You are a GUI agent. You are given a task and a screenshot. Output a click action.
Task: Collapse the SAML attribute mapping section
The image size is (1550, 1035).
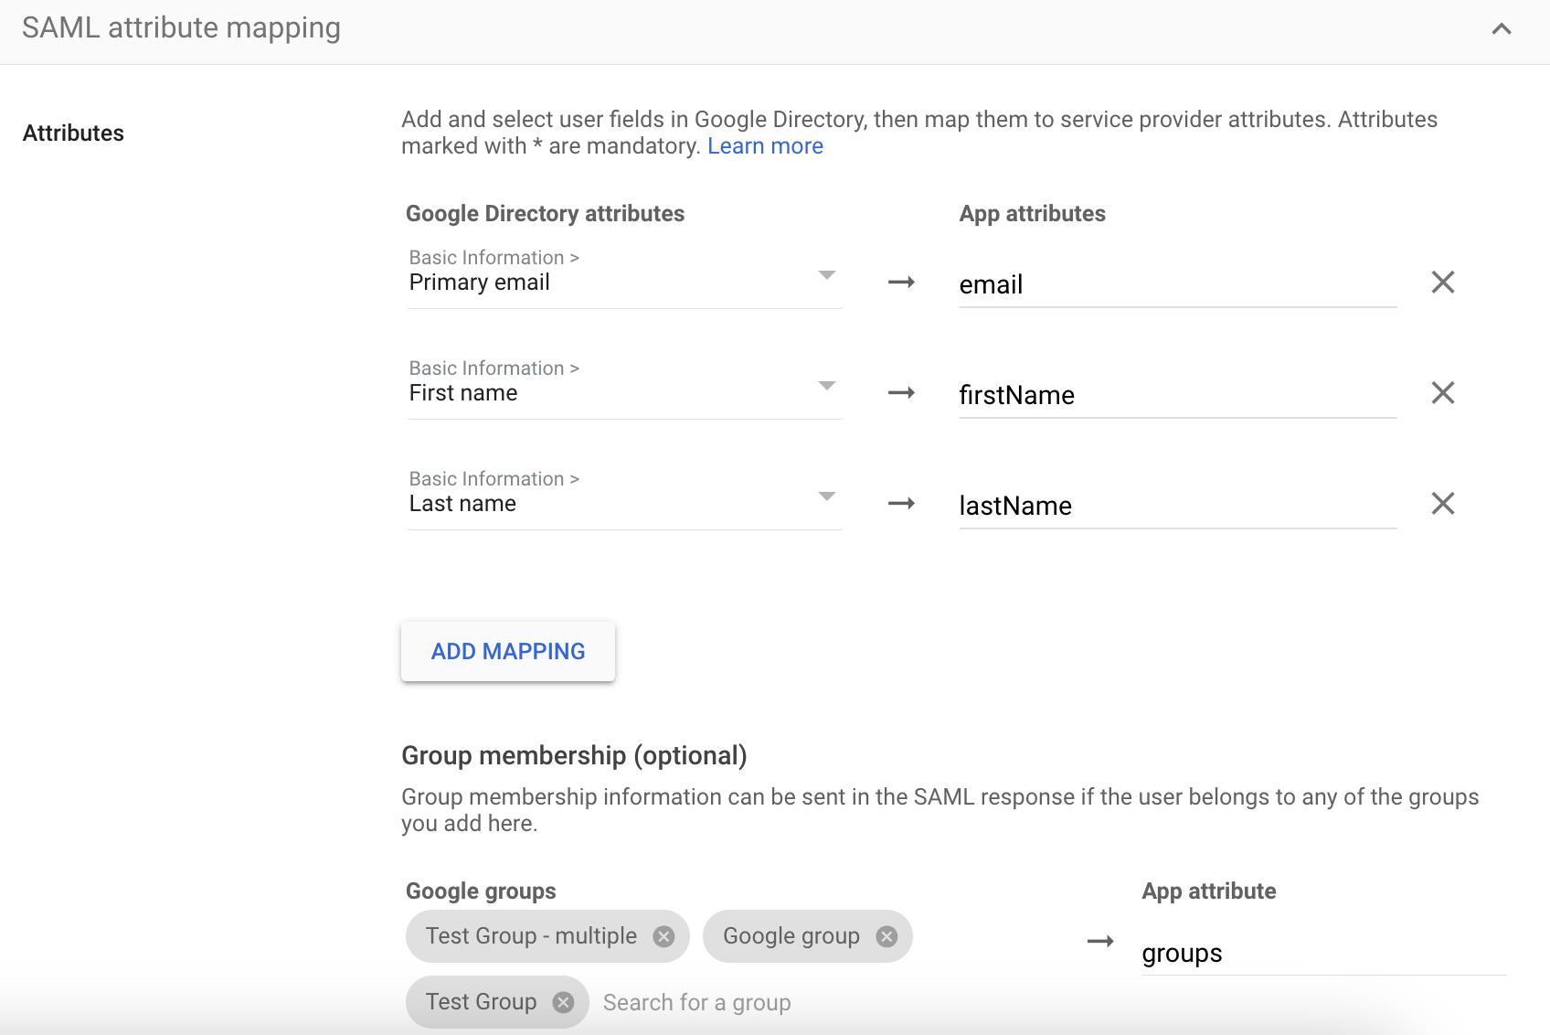coord(1501,29)
